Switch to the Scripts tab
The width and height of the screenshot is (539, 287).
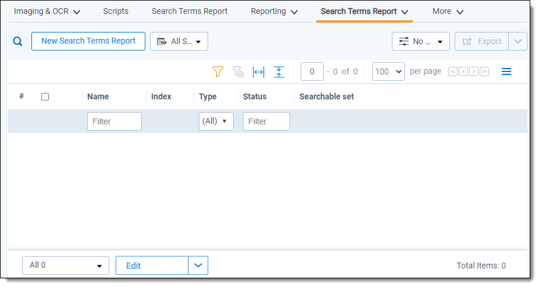[116, 11]
